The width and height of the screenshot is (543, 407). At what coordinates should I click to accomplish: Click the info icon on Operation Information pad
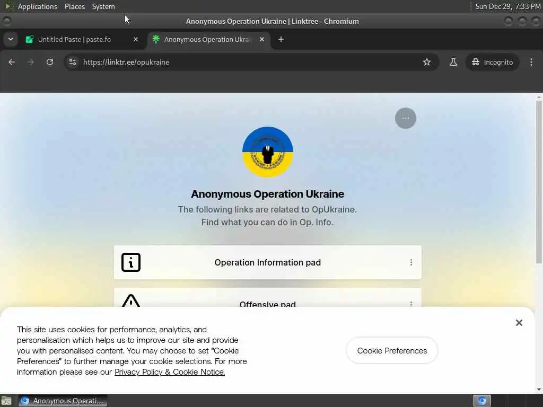coord(131,262)
